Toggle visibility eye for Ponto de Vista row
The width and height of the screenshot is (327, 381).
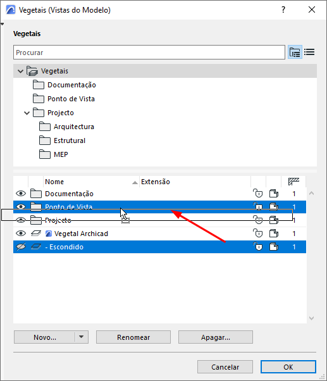coord(21,206)
